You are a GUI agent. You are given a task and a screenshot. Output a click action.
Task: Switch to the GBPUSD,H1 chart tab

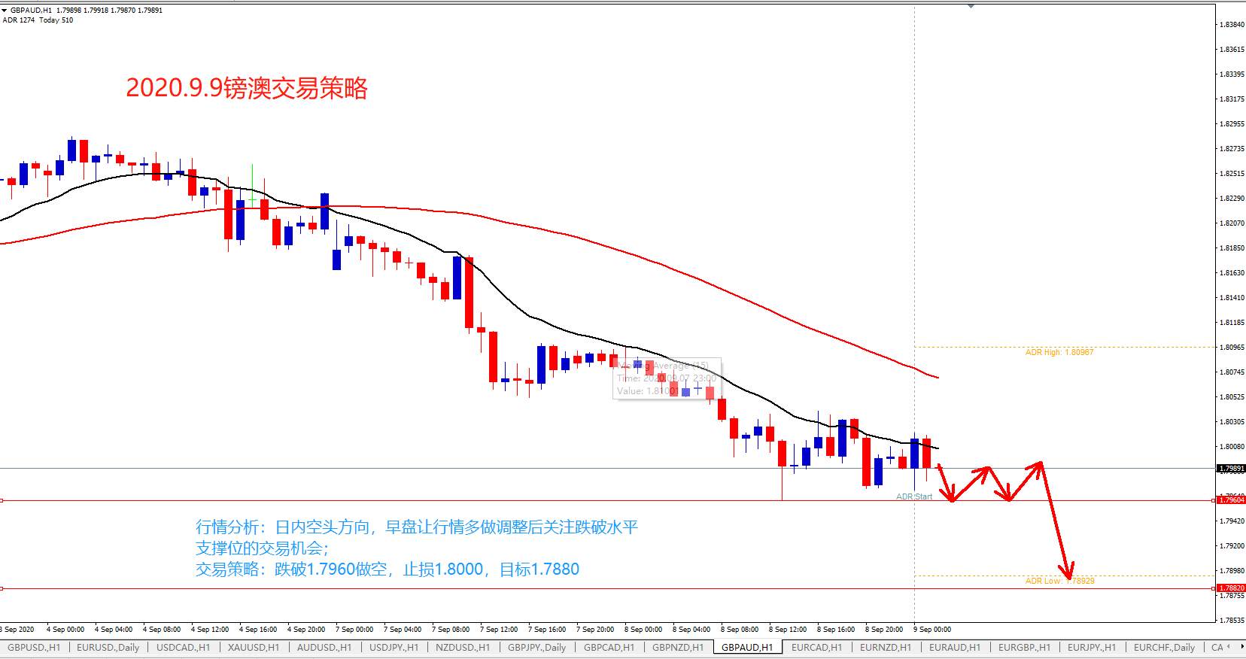(x=33, y=647)
